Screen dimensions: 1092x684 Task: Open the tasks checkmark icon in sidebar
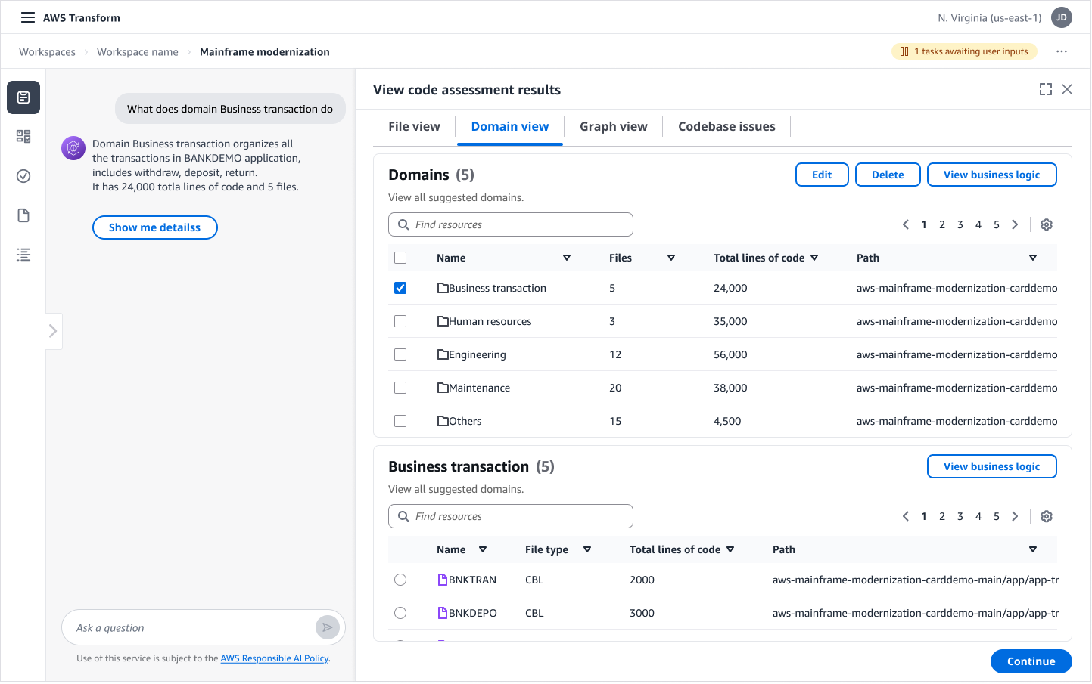(x=23, y=176)
